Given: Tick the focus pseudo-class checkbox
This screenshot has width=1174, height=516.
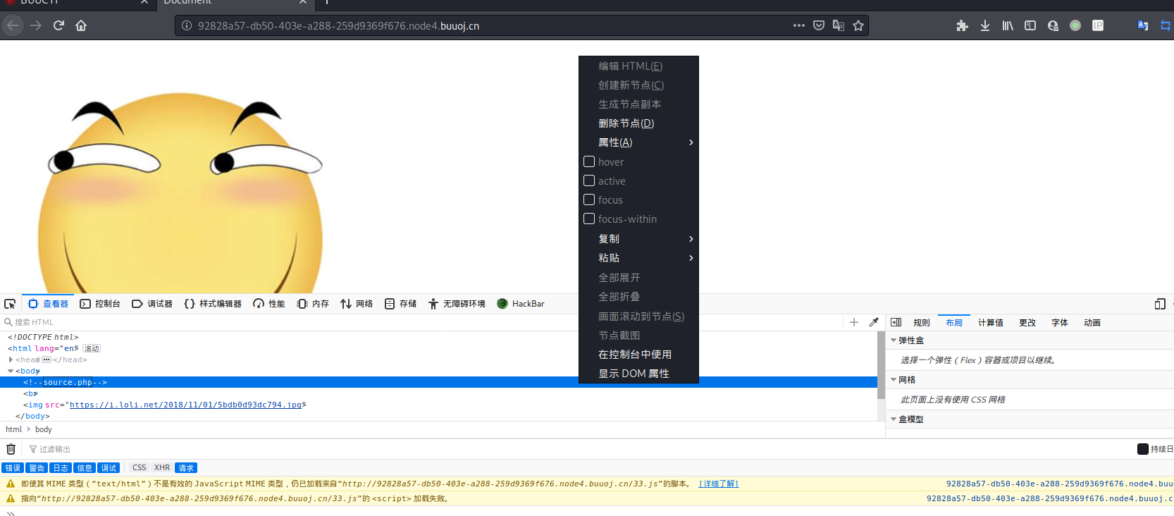Looking at the screenshot, I should pyautogui.click(x=589, y=199).
